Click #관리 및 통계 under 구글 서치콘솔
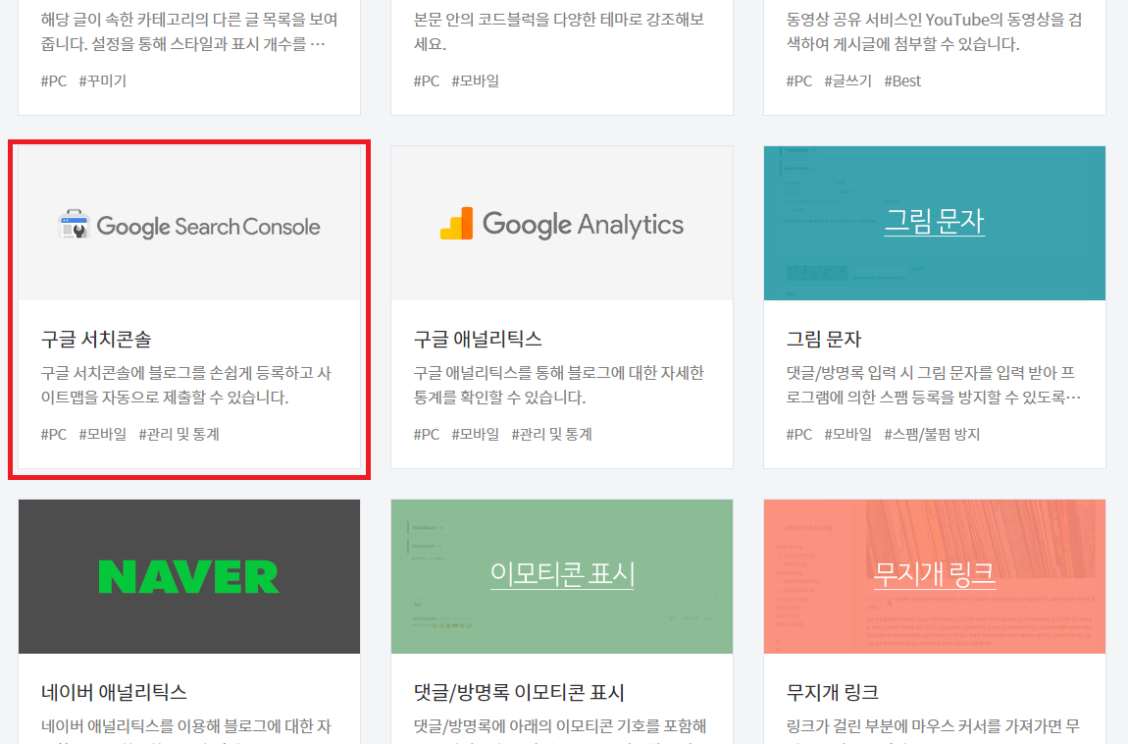Viewport: 1128px width, 744px height. (x=179, y=434)
